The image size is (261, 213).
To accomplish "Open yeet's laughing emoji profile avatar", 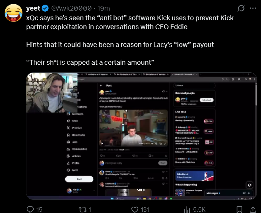I will click(14, 13).
